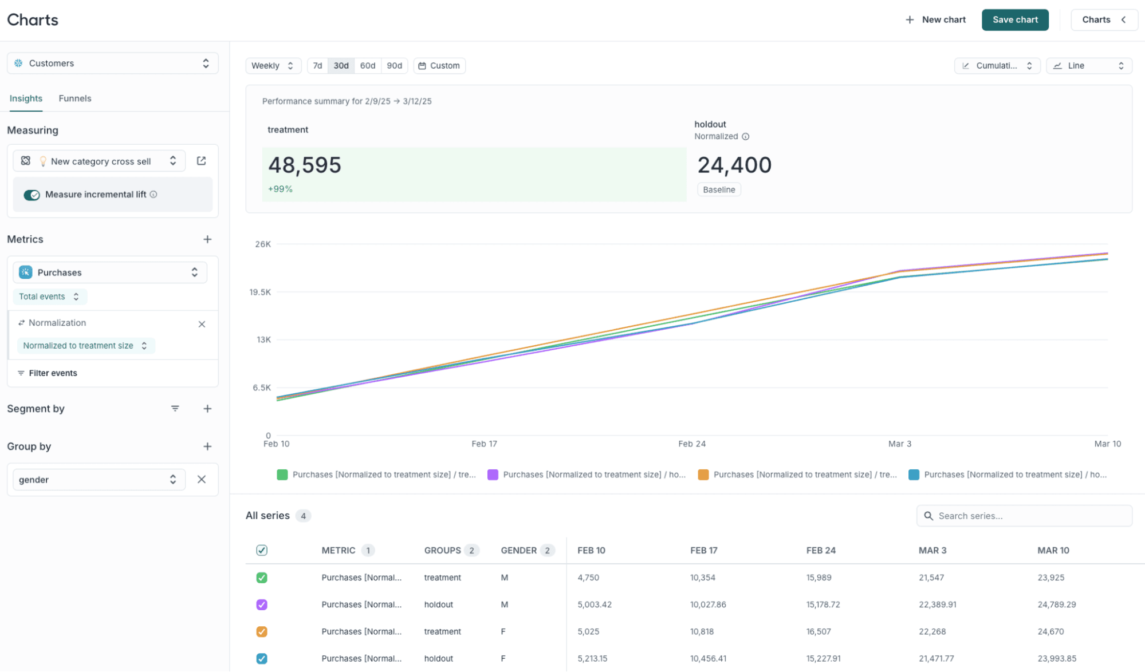This screenshot has height=672, width=1145.
Task: Open the Line chart type dropdown
Action: pyautogui.click(x=1088, y=66)
